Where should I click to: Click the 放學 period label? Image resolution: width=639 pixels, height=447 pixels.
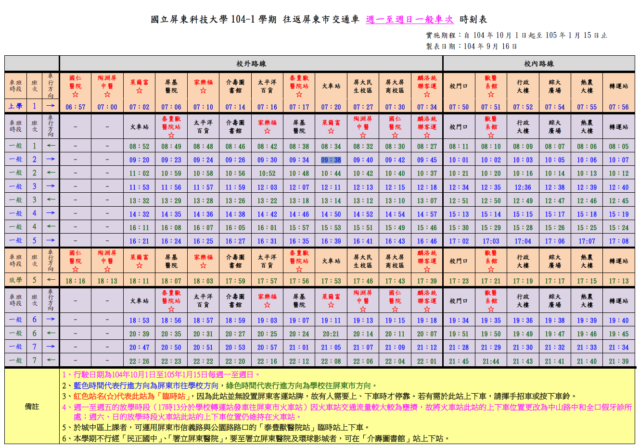15,280
